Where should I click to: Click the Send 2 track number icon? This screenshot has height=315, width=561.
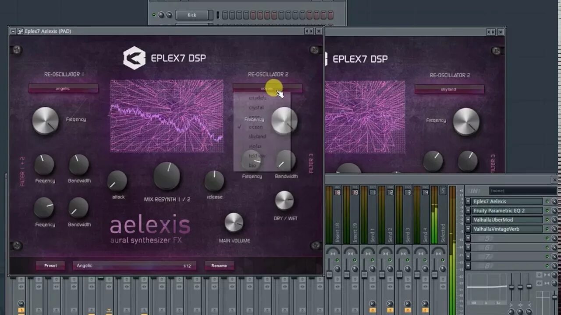[x=390, y=192]
